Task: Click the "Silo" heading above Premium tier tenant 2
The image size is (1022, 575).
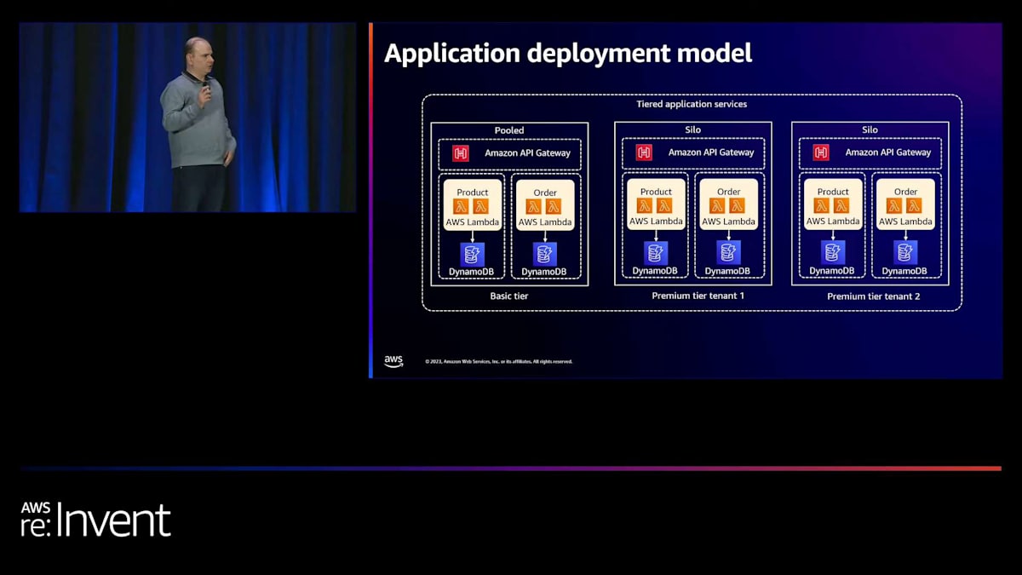Action: click(x=870, y=130)
